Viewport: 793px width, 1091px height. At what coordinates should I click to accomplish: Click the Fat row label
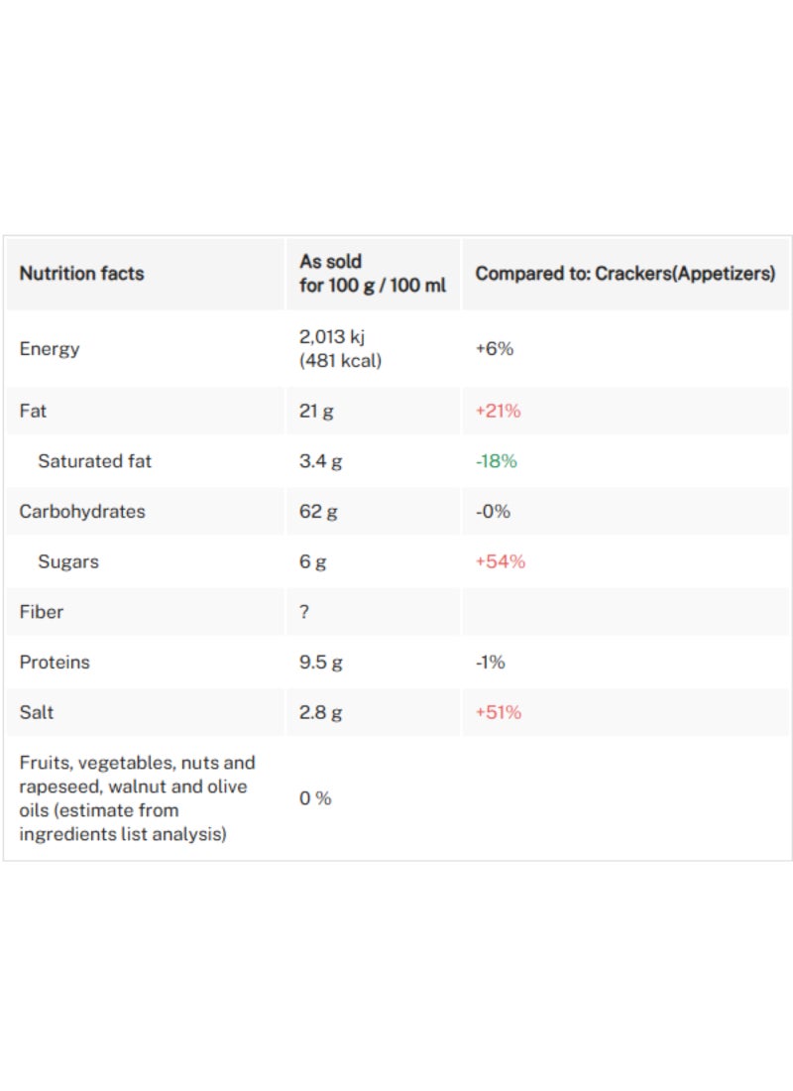[x=33, y=411]
